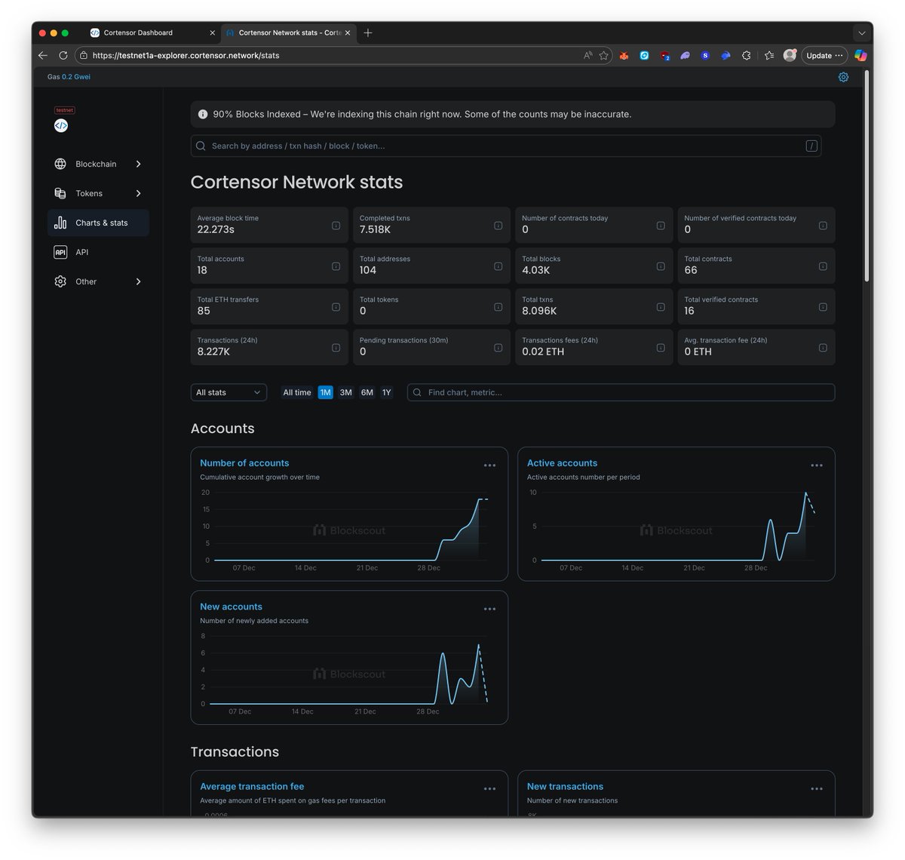Click the Other gear icon in sidebar
This screenshot has width=905, height=860.
(60, 281)
